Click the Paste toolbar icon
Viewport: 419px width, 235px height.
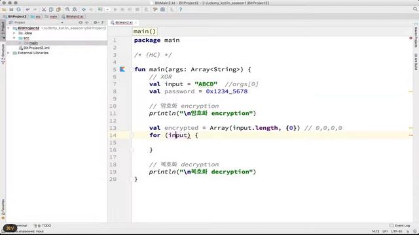58,10
